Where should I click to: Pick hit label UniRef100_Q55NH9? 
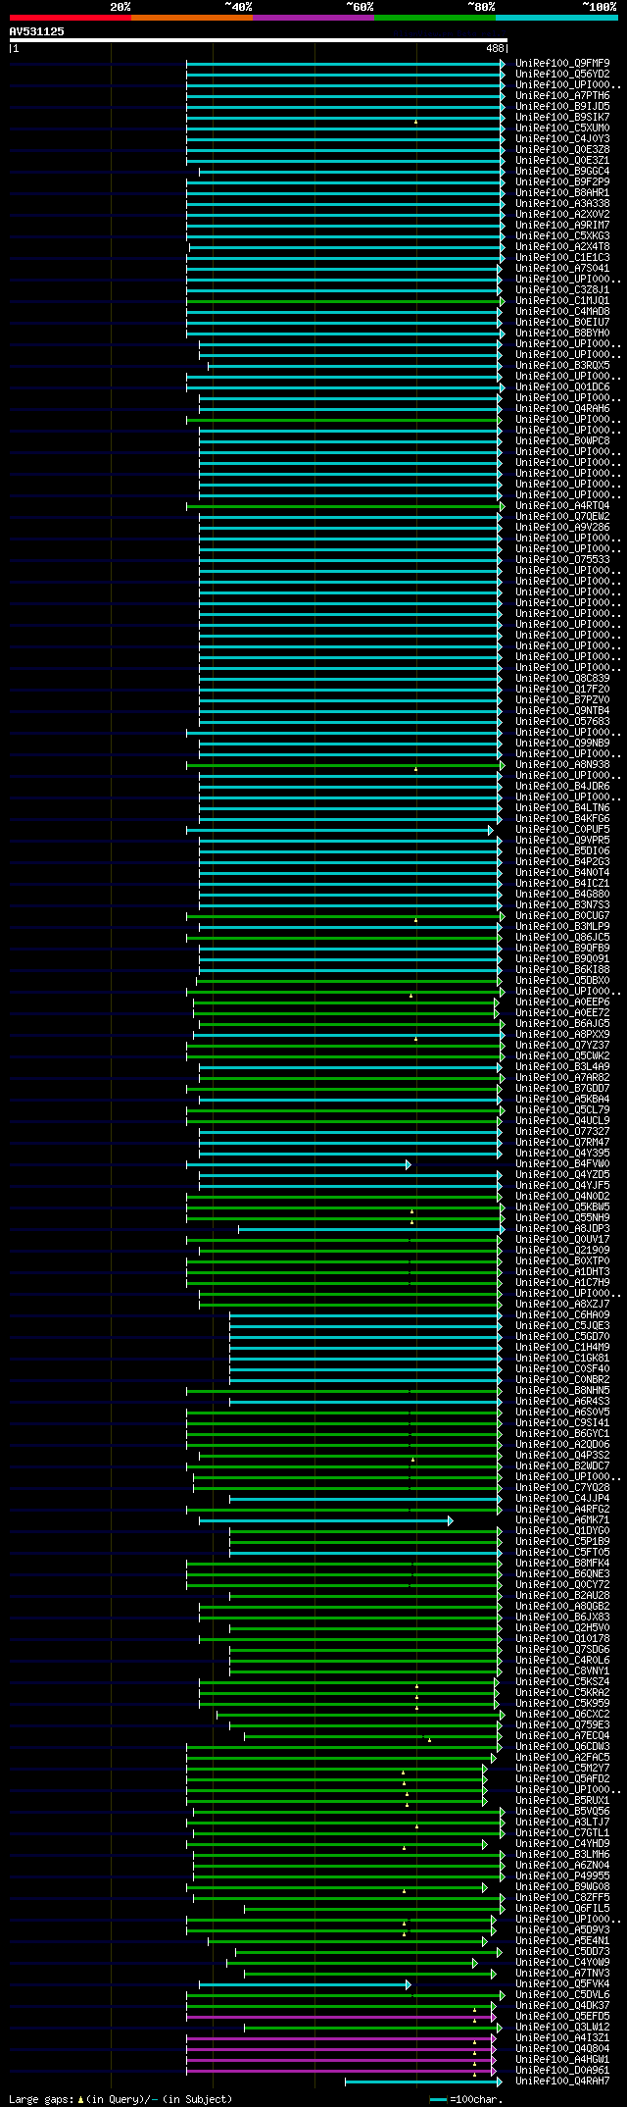click(562, 1217)
